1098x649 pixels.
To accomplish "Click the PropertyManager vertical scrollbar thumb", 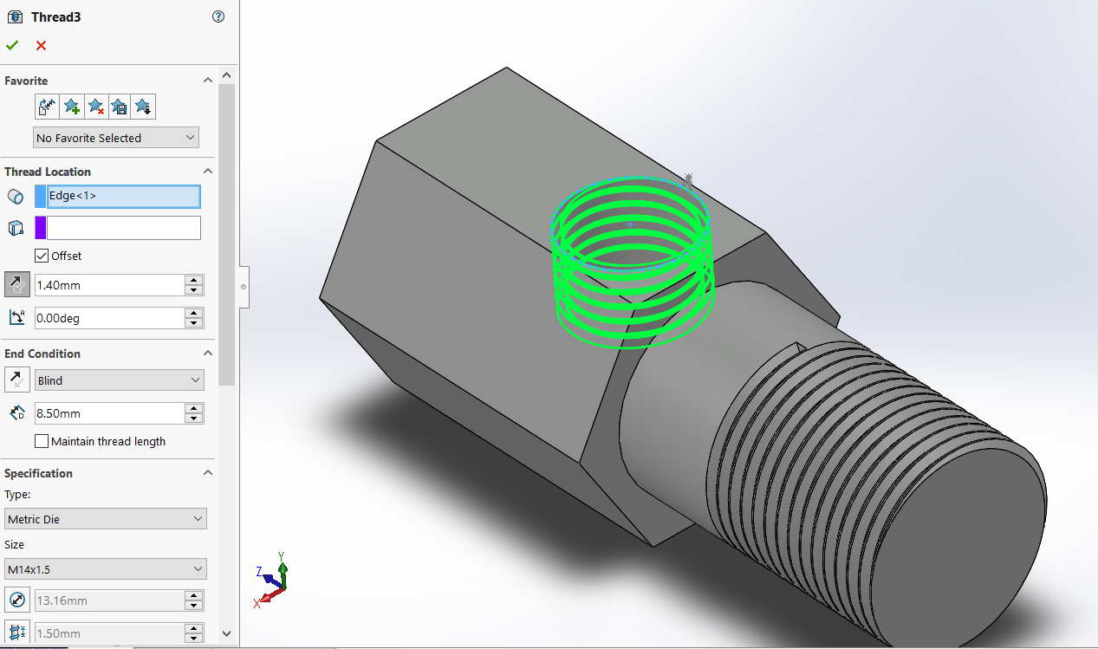I will pos(227,234).
